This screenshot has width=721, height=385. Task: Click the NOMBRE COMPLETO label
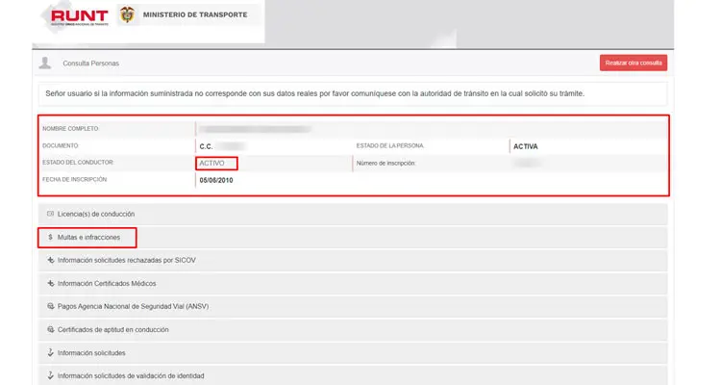(x=70, y=128)
